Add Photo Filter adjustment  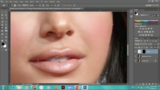click(x=147, y=32)
